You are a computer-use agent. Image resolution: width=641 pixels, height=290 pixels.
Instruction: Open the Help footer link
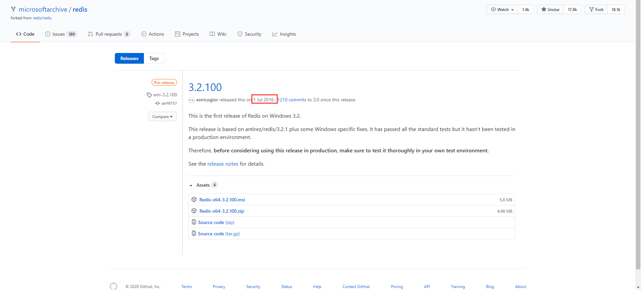[317, 287]
